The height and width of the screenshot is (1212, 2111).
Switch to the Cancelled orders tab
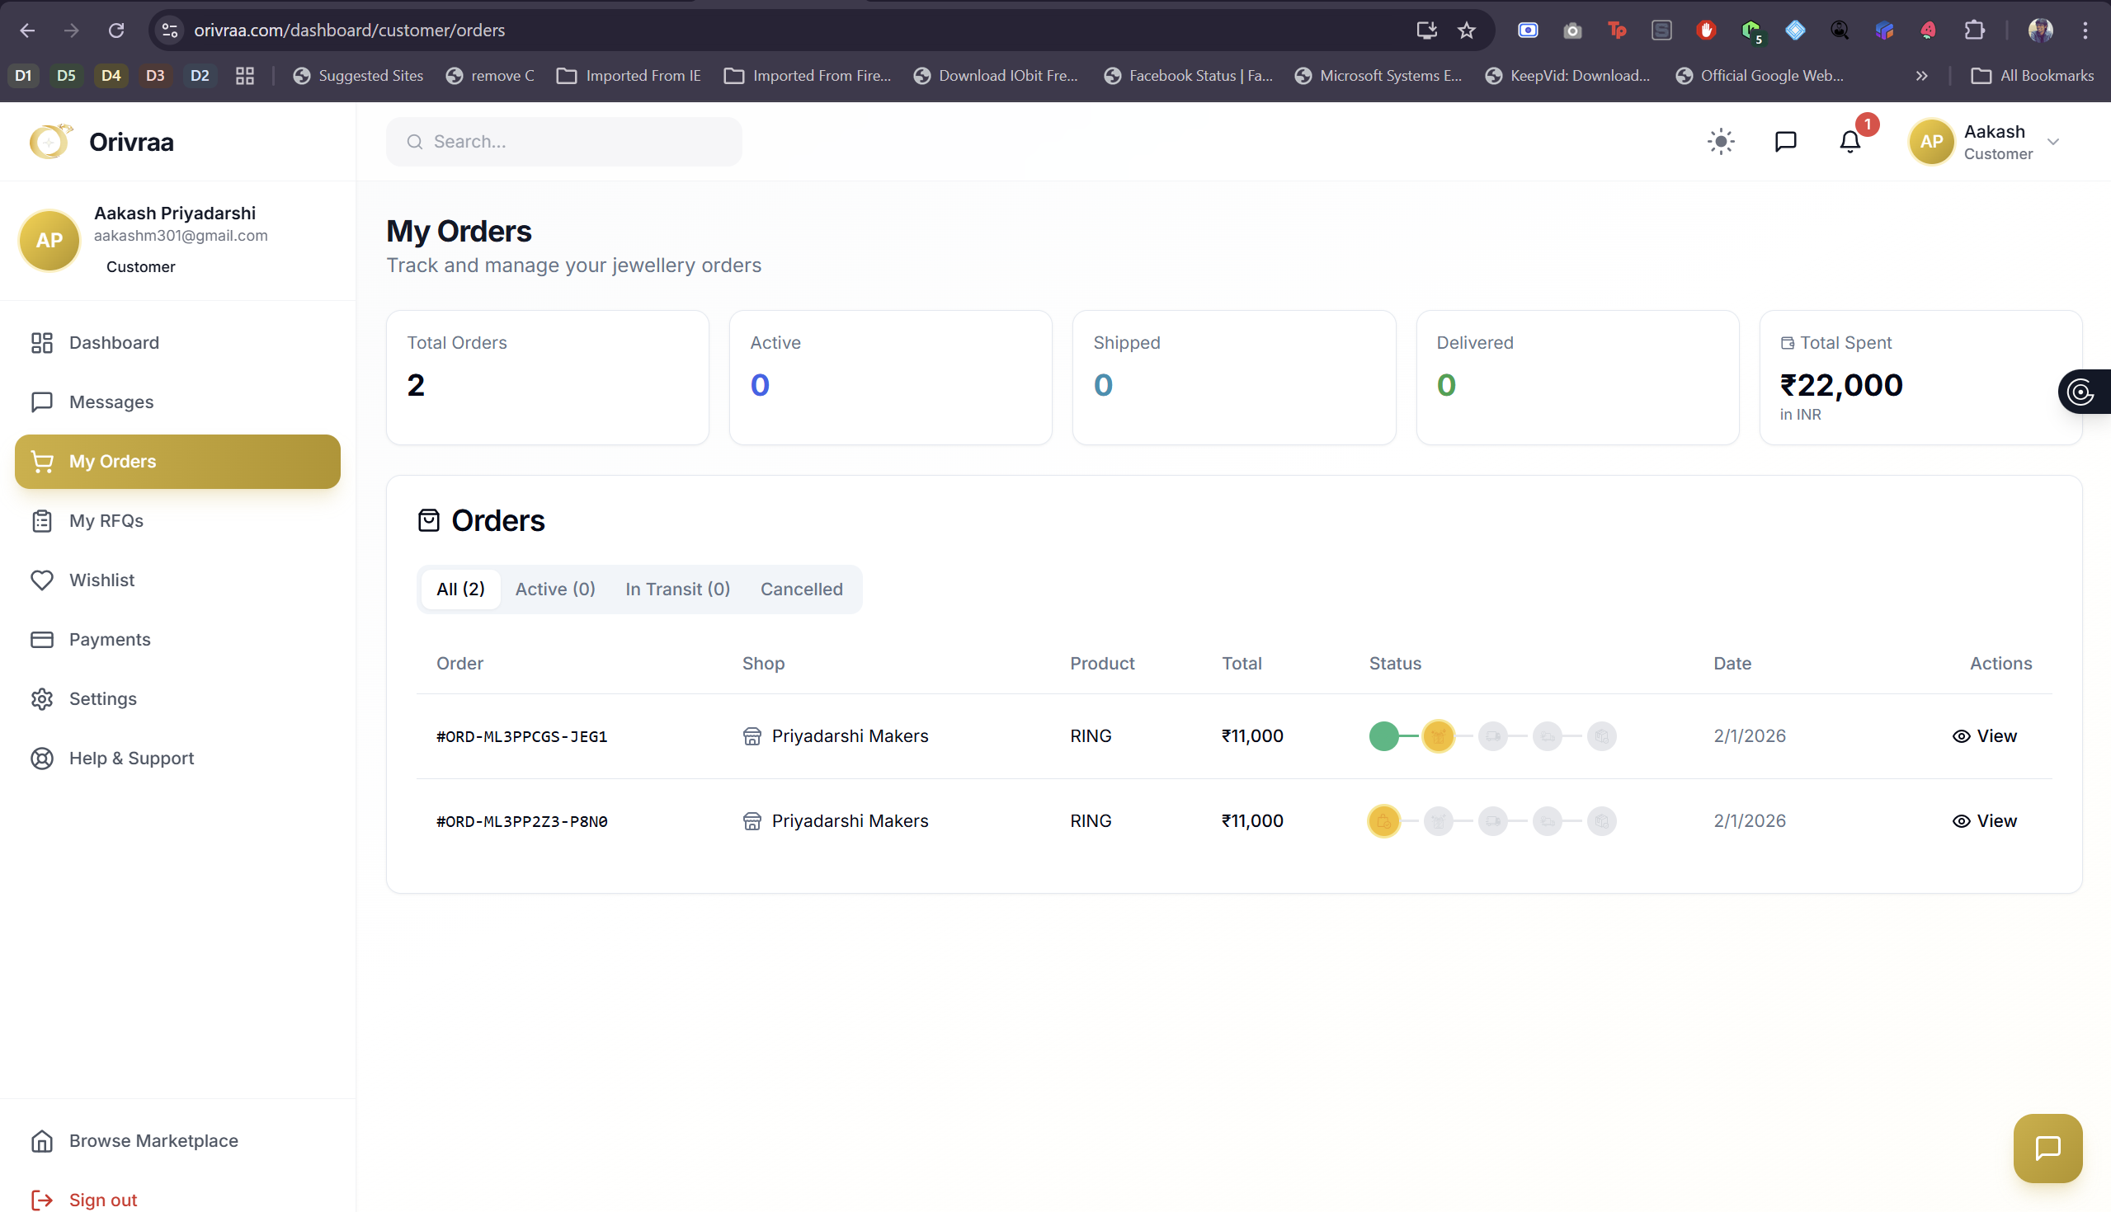tap(801, 590)
